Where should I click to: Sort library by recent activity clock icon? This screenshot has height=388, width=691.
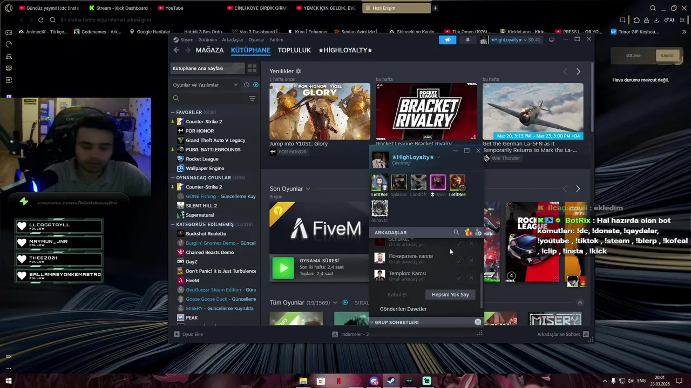[247, 85]
